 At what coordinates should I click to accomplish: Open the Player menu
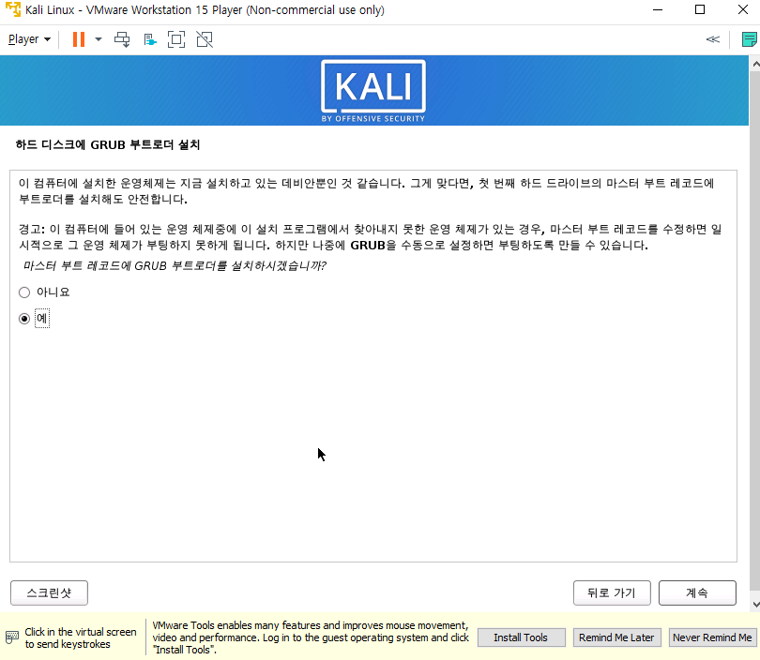click(x=29, y=39)
